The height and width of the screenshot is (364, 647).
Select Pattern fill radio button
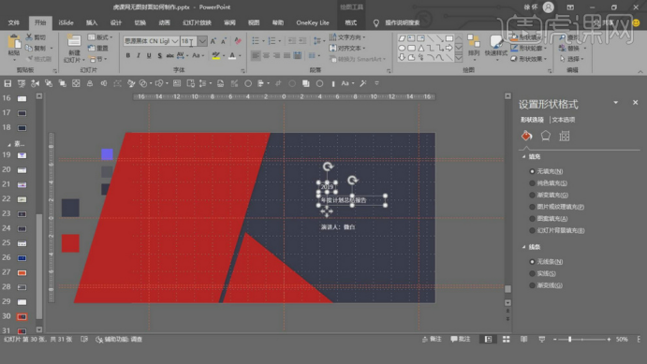coord(532,218)
